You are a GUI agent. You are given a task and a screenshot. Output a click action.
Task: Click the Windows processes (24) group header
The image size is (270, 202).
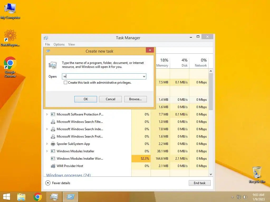(68, 175)
